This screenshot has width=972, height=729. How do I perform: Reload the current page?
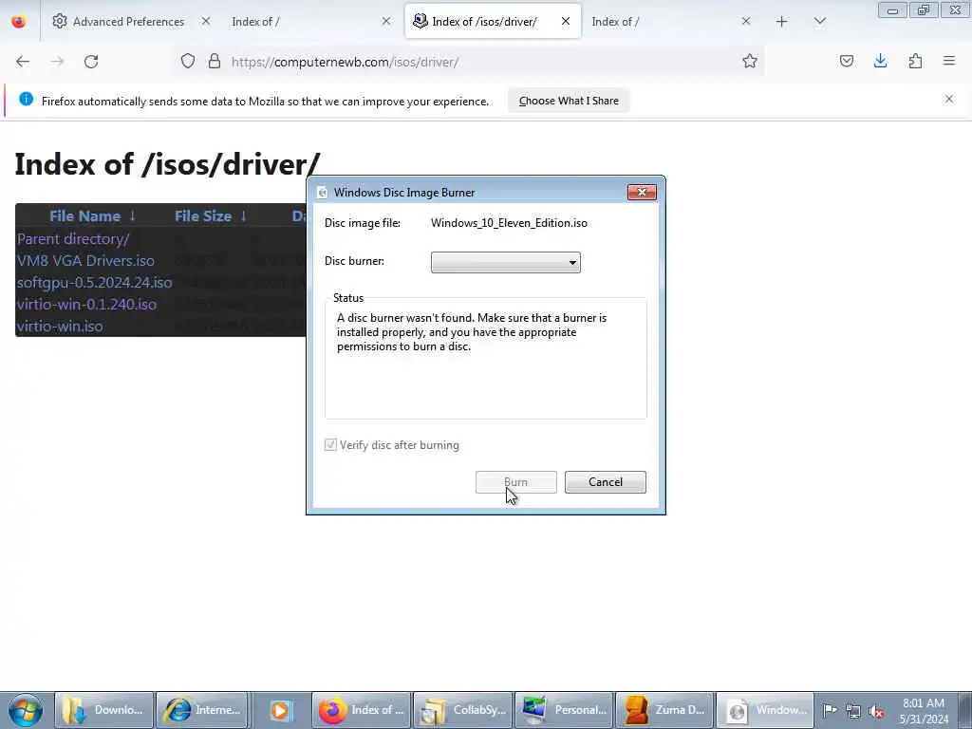91,62
